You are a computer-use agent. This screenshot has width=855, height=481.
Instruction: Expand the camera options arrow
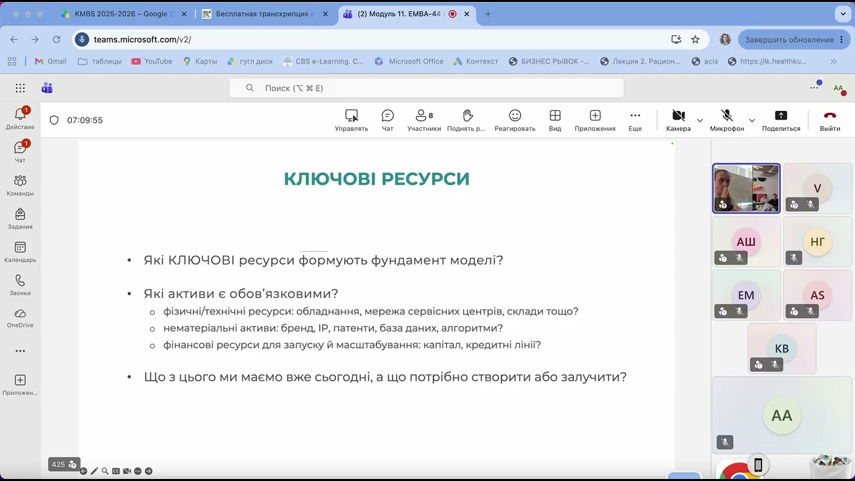[x=700, y=120]
